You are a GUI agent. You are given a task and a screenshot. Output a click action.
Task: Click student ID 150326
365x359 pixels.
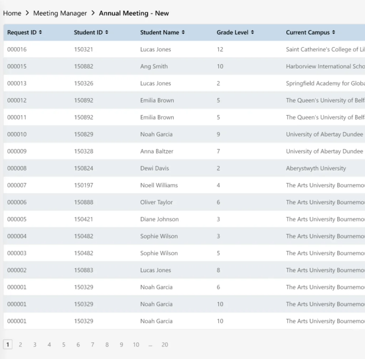coord(83,83)
